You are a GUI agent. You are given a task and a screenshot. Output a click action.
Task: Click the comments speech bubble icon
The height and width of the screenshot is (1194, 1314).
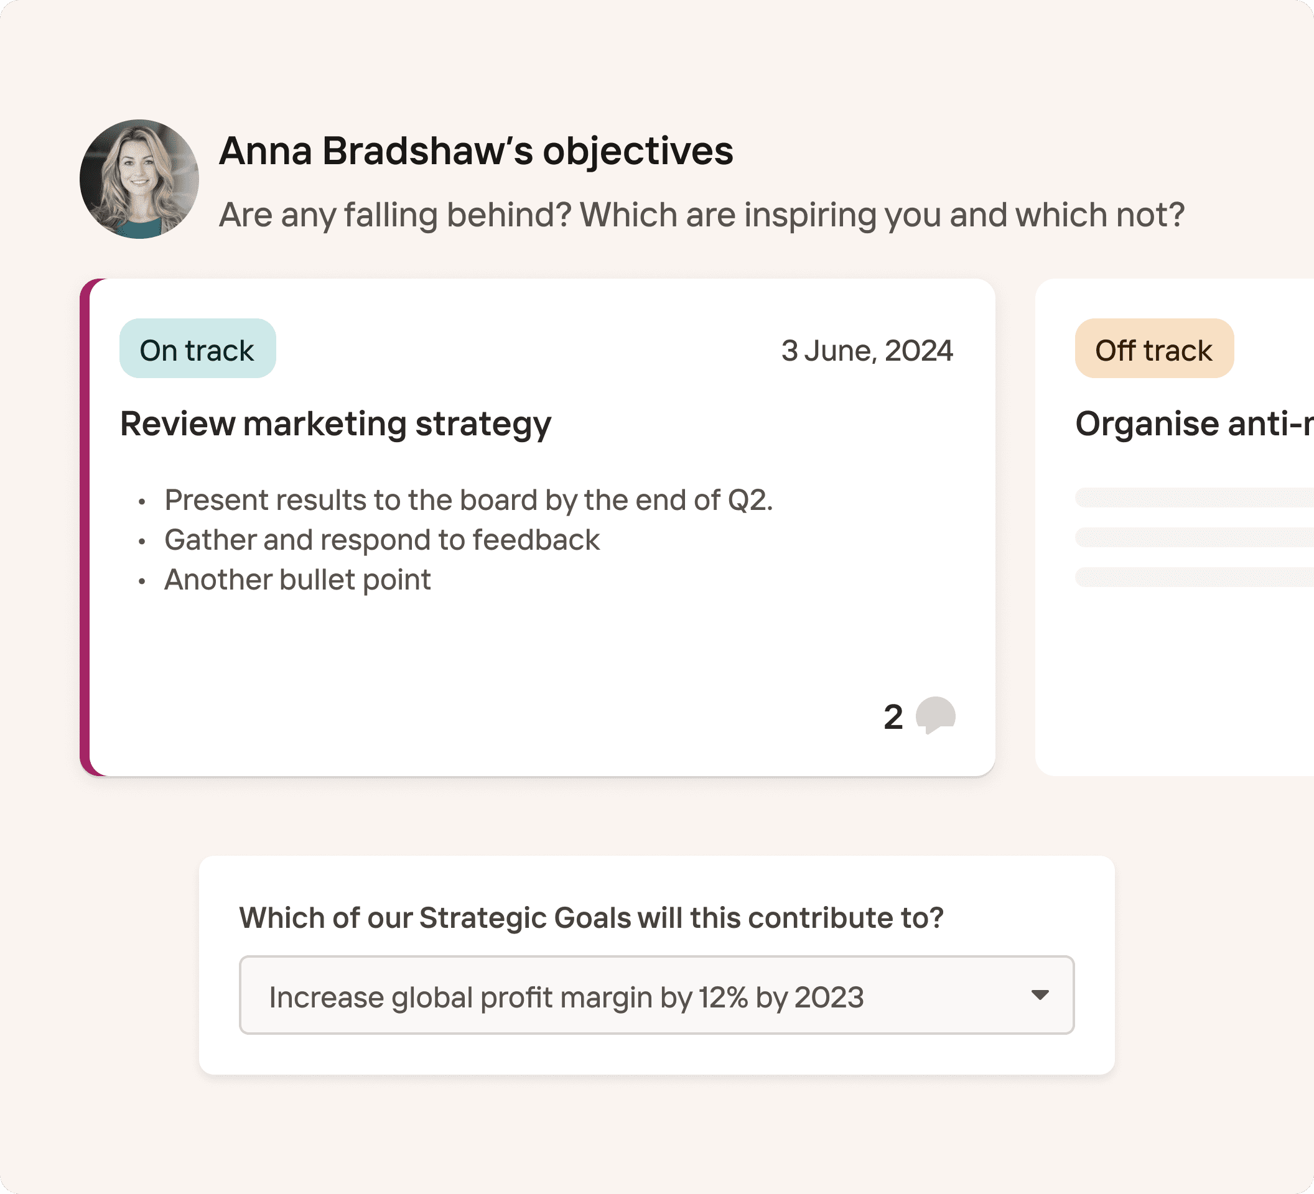935,715
